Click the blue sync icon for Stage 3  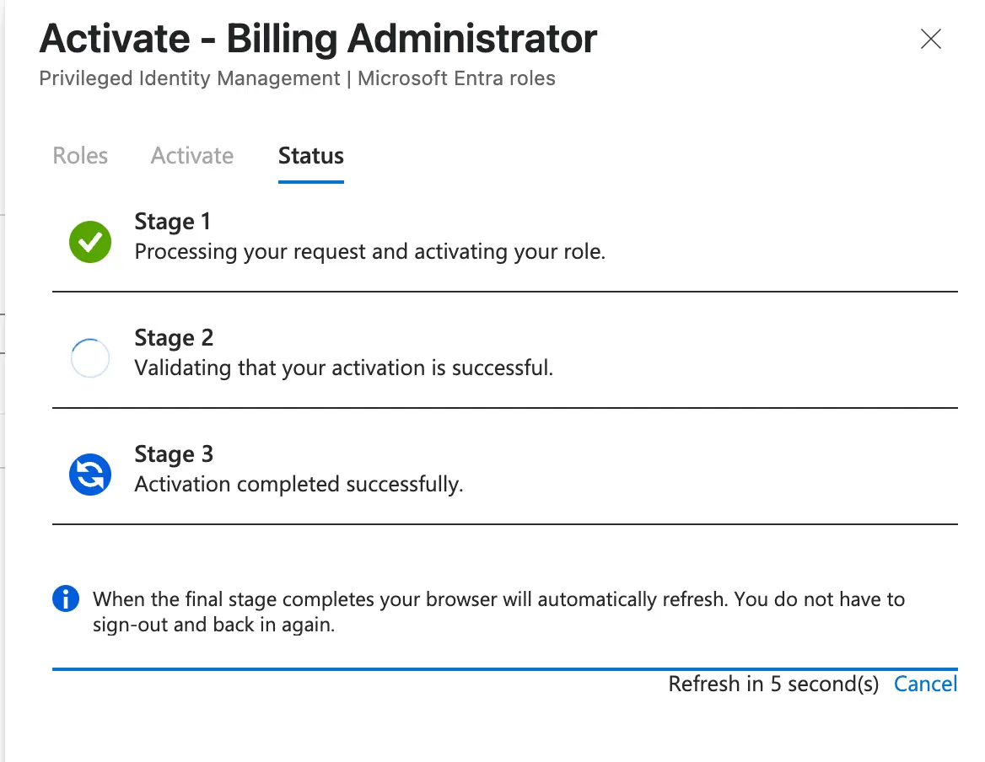(x=90, y=475)
